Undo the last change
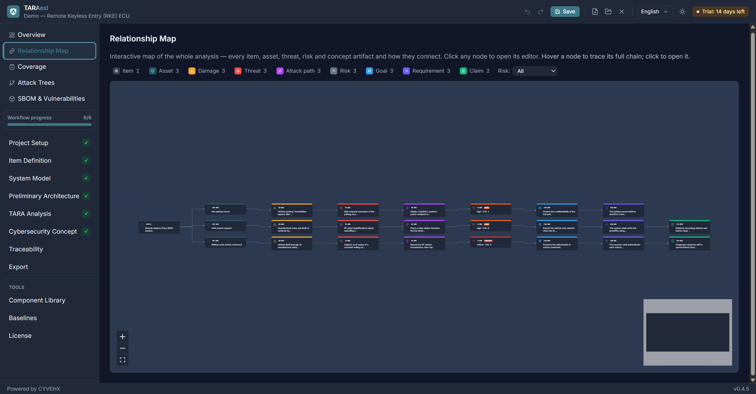 [527, 12]
